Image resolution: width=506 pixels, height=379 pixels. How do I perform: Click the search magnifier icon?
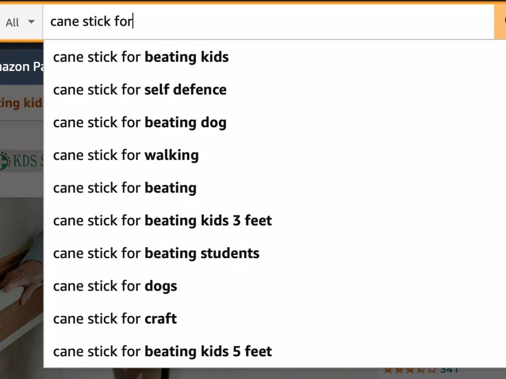pos(504,21)
